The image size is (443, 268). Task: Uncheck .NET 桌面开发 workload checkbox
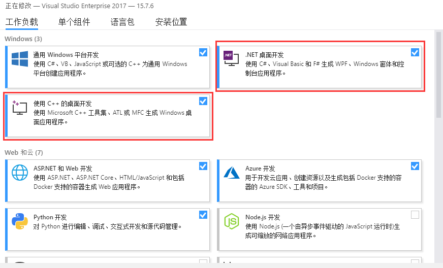click(x=415, y=52)
